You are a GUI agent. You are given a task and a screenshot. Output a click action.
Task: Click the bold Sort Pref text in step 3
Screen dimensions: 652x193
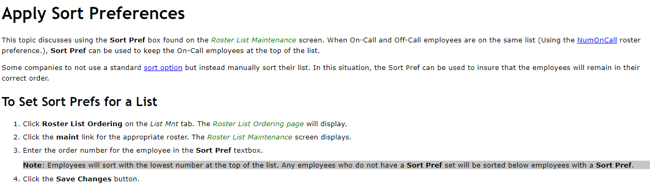(214, 151)
